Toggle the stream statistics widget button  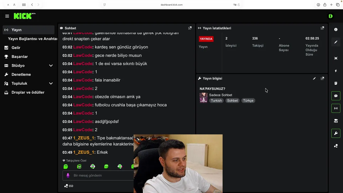[336, 108]
